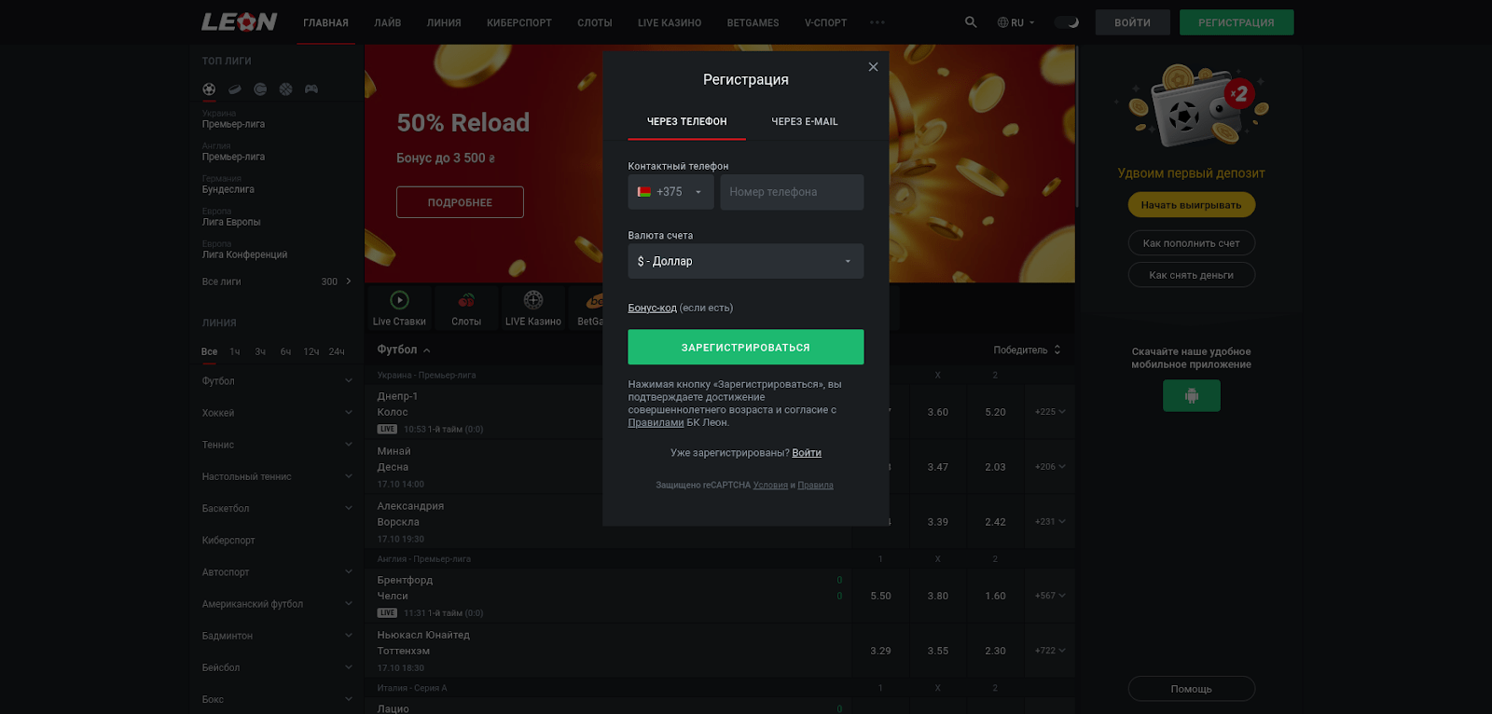Screen dimensions: 1492x714
Task: Open the three-dots more menu
Action: pyautogui.click(x=877, y=22)
